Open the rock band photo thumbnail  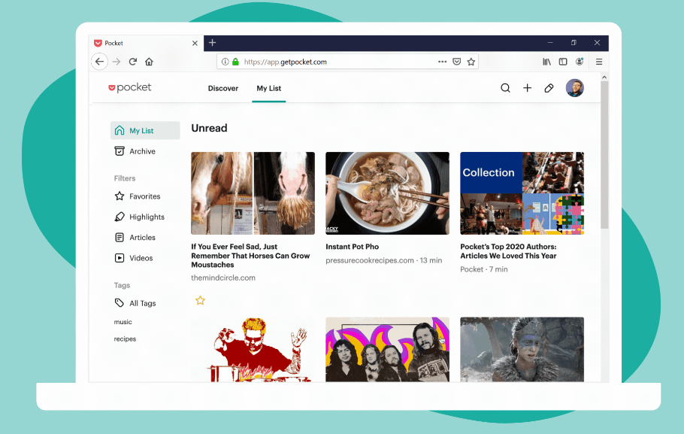click(x=387, y=350)
